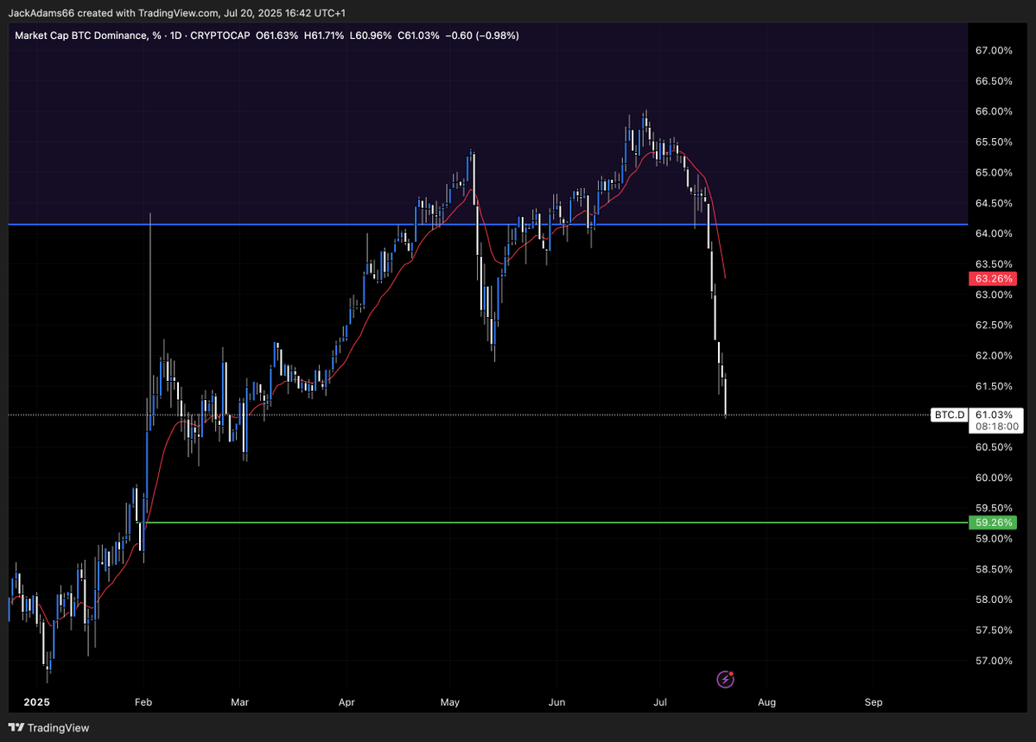Click the 67.00% price axis label
This screenshot has height=742, width=1036.
click(994, 51)
